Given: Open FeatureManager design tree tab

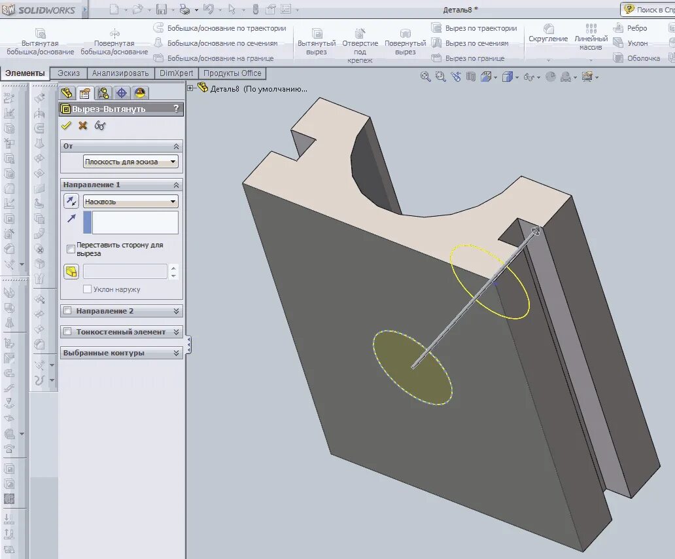Looking at the screenshot, I should coord(67,93).
